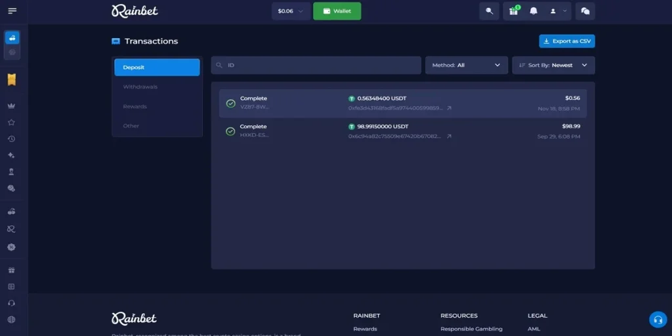Open the Responsible Gambling footer link
The height and width of the screenshot is (336, 672).
(x=471, y=329)
